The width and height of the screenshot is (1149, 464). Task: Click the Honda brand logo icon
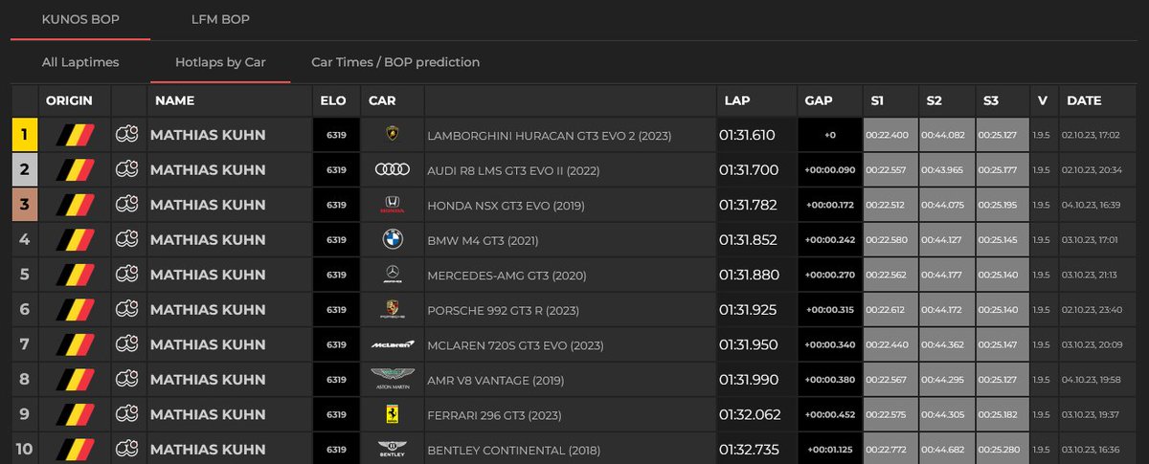pyautogui.click(x=393, y=205)
